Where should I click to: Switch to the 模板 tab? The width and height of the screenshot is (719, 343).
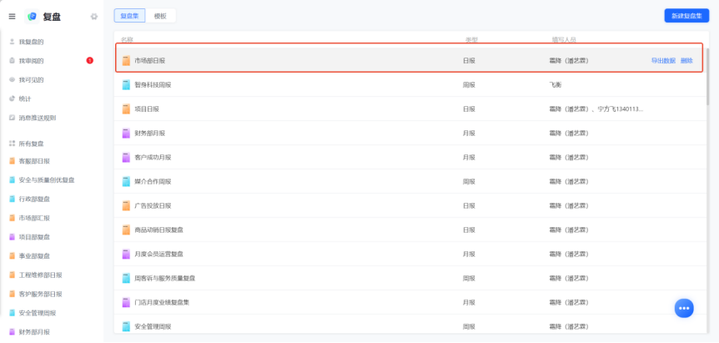(160, 16)
